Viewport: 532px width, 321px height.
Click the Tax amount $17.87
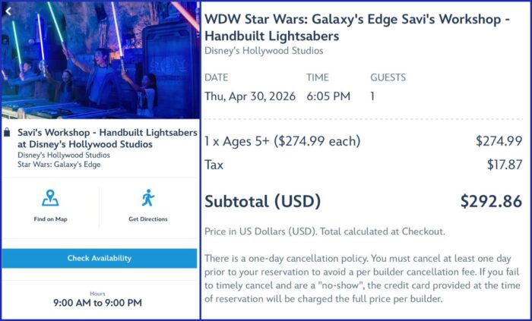[505, 165]
